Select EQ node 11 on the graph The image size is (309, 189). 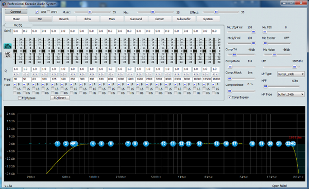click(173, 144)
